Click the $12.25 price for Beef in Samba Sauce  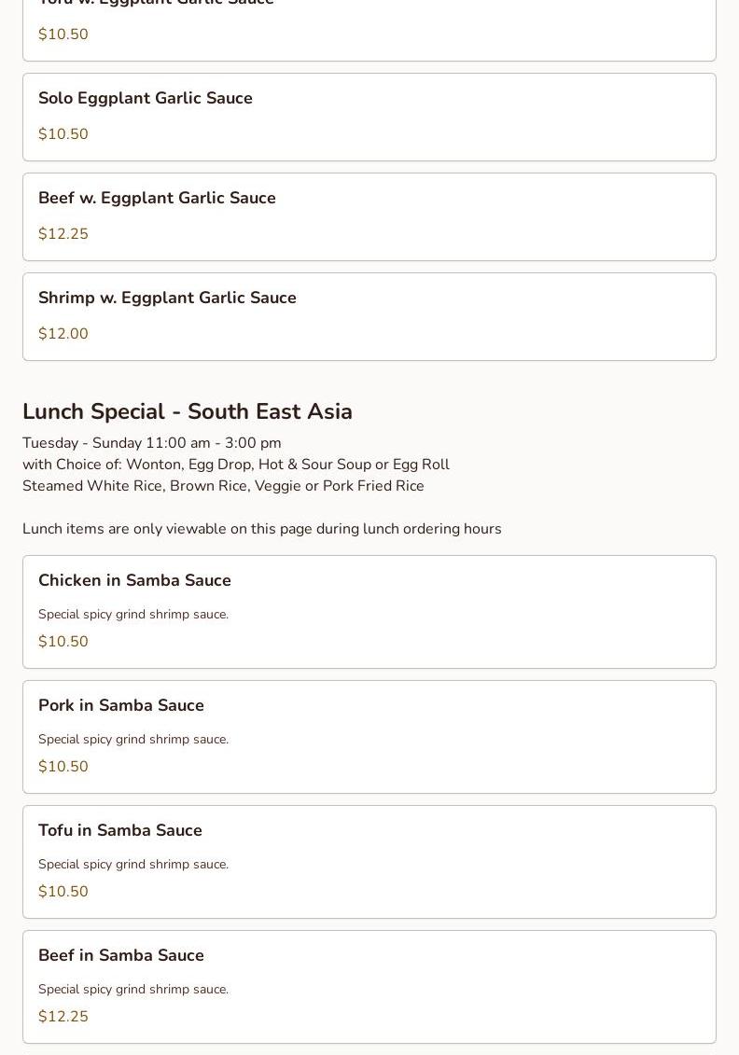[x=63, y=1017]
